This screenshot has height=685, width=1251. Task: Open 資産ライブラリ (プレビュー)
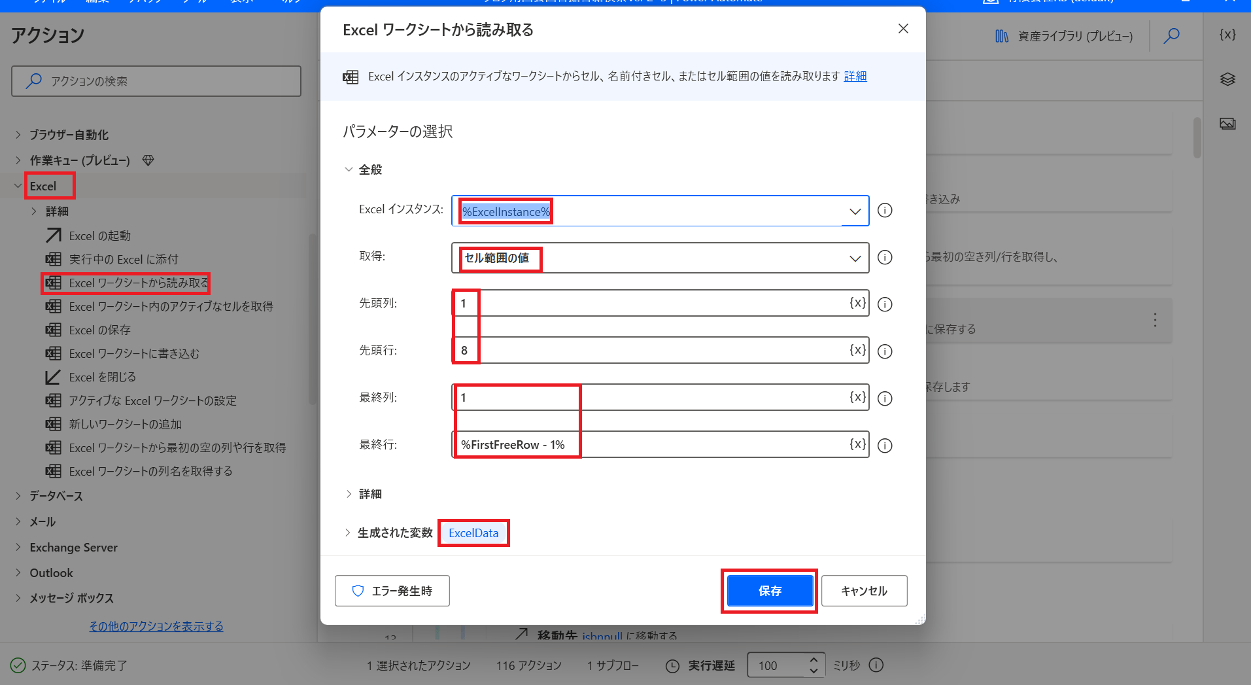point(1064,36)
